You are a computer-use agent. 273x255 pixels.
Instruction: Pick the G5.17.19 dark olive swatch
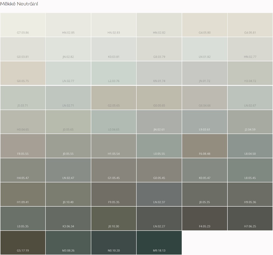click(23, 243)
